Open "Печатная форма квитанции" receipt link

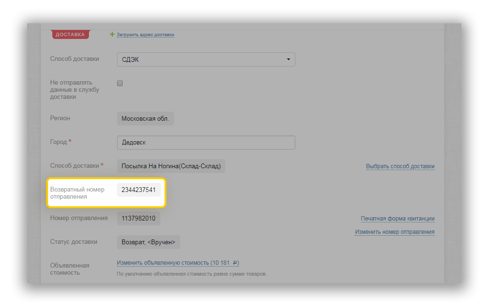click(397, 219)
